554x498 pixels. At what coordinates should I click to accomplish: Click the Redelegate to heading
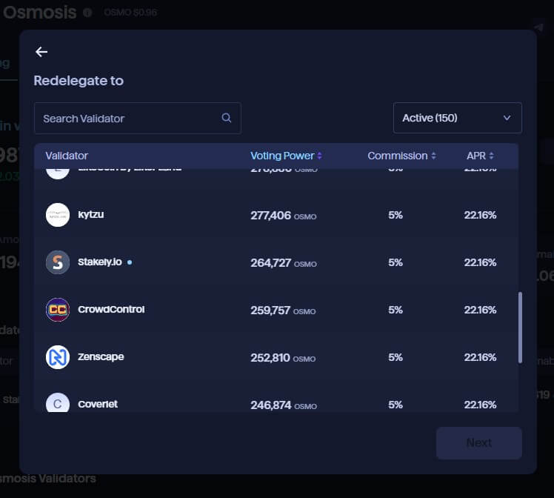click(x=79, y=81)
